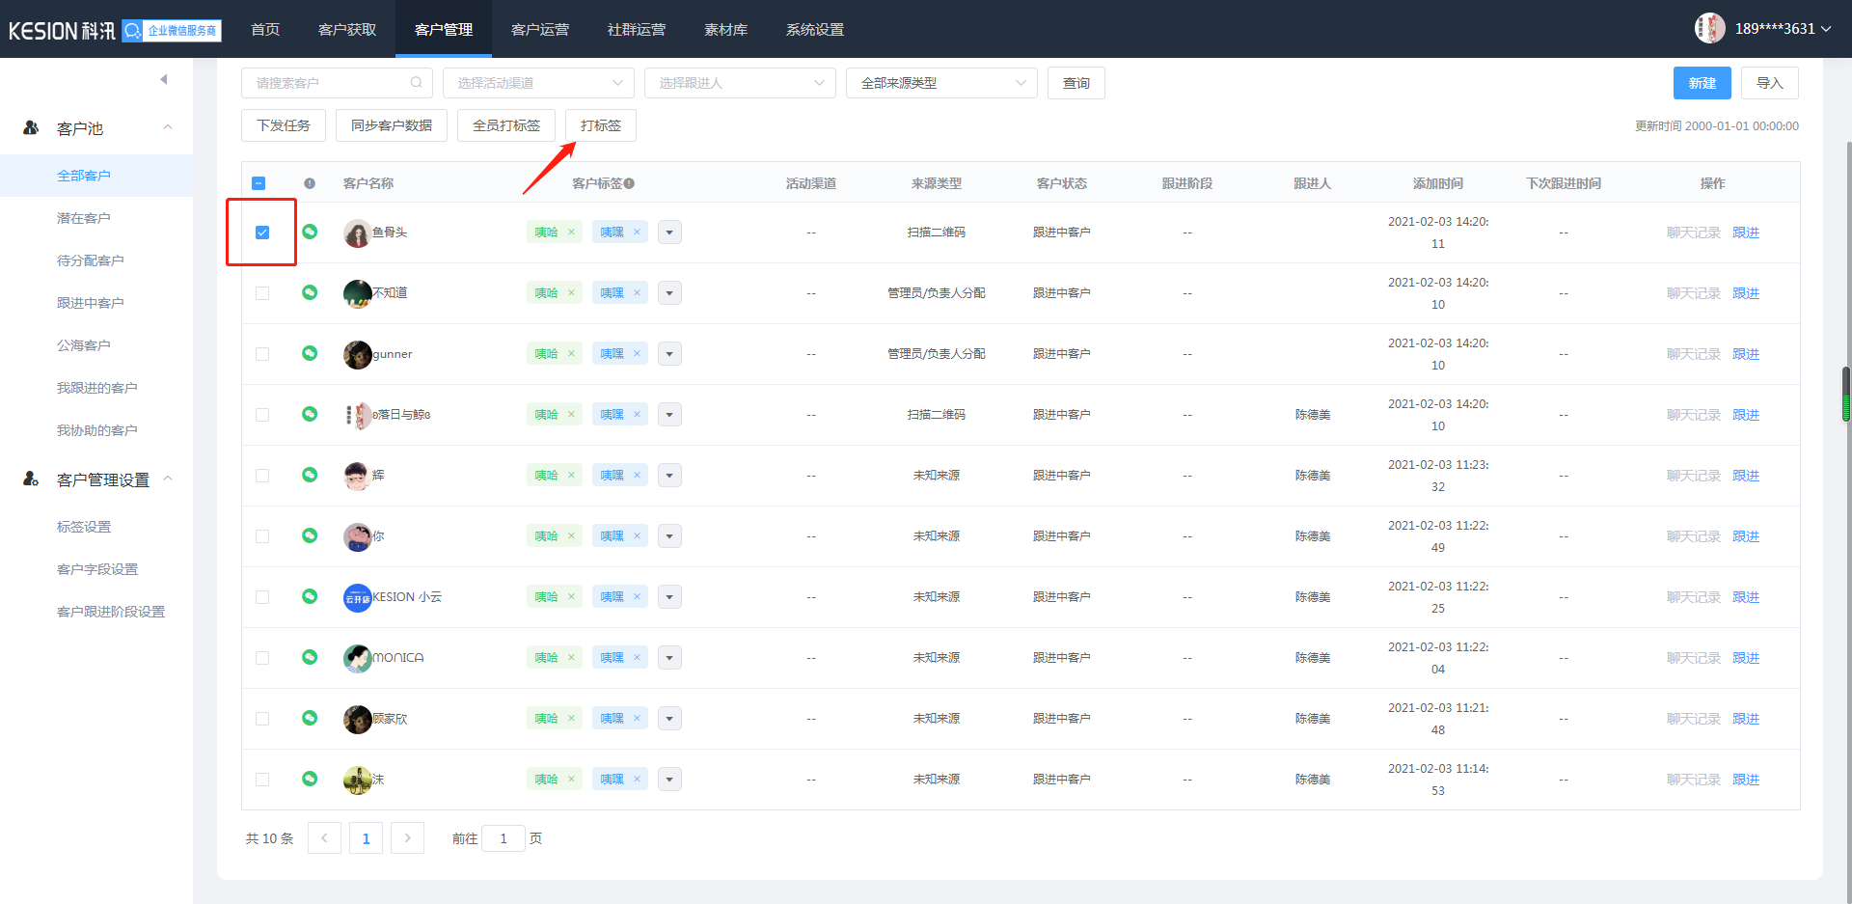Image resolution: width=1852 pixels, height=904 pixels.
Task: Click the MONICA customer avatar
Action: pos(357,658)
